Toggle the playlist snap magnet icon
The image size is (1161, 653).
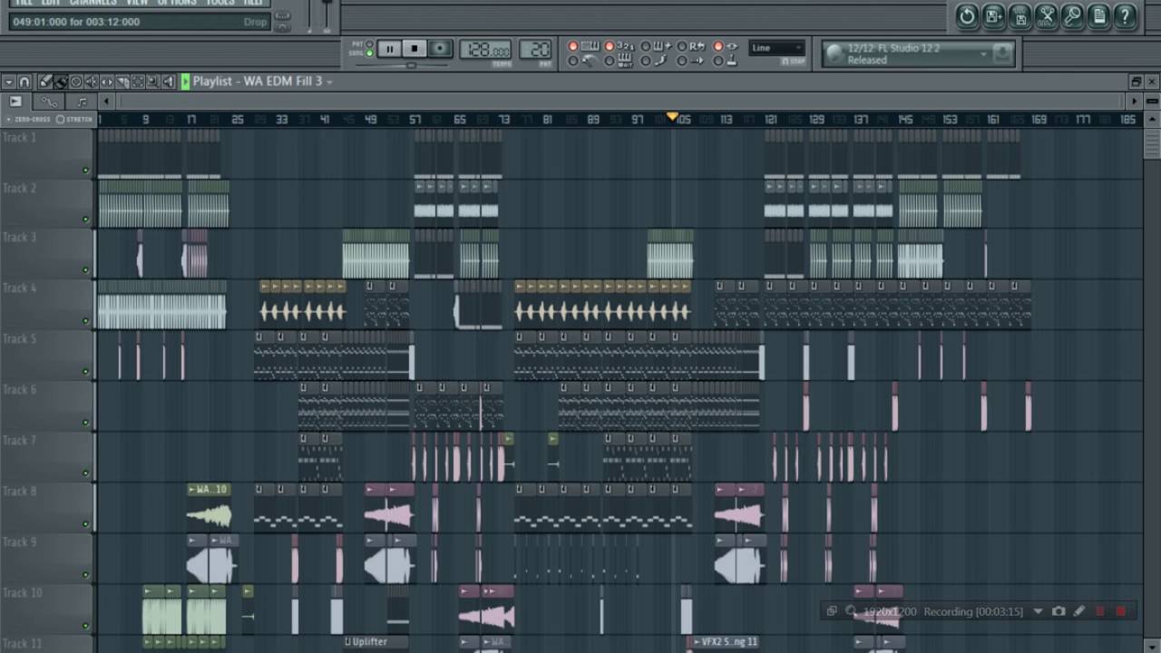point(24,82)
